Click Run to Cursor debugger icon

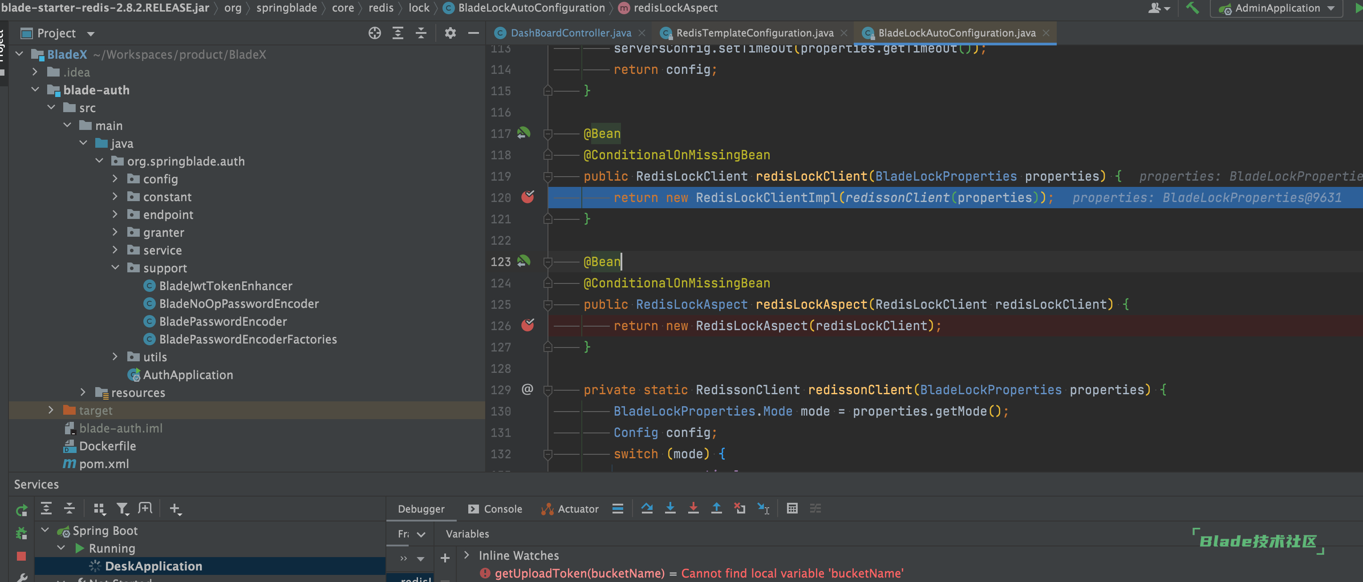click(763, 509)
